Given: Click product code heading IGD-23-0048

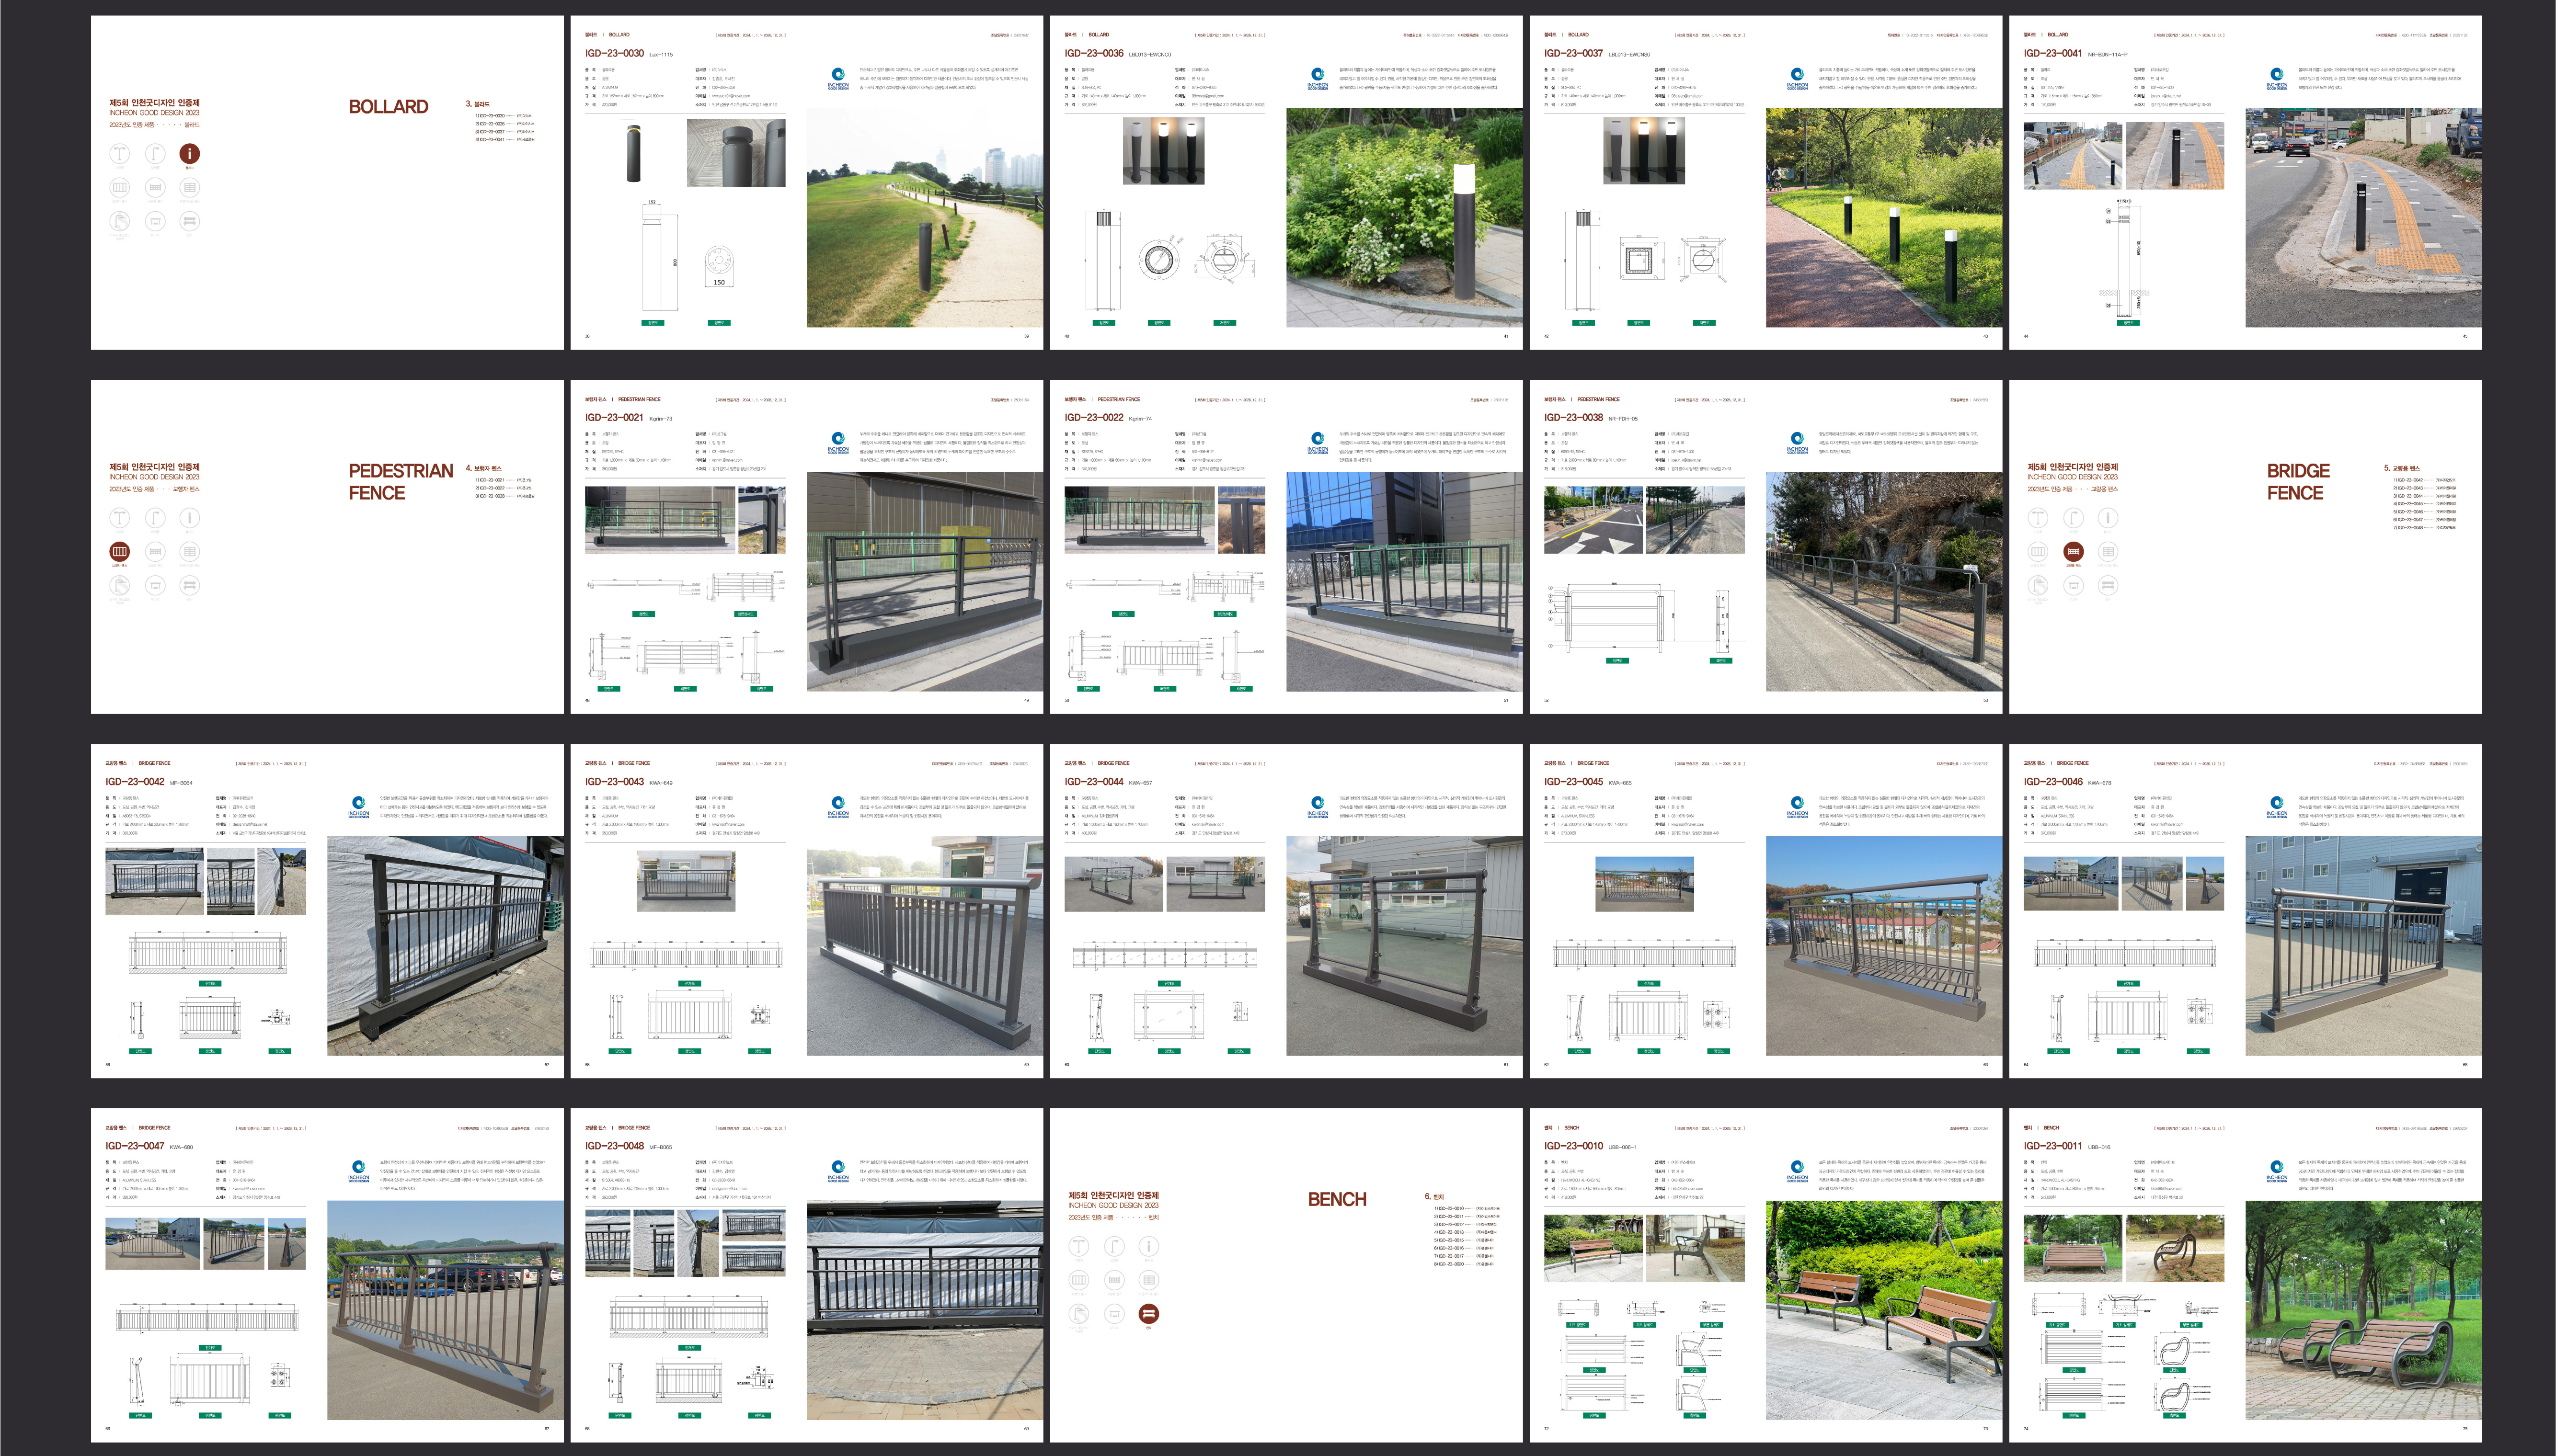Looking at the screenshot, I should point(614,1145).
